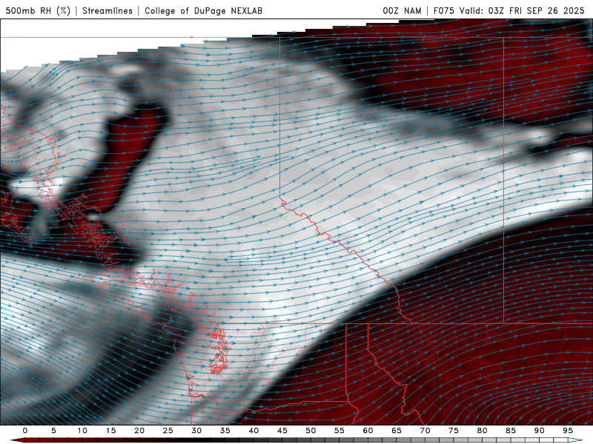Click the '60' colorbar scale label
593x444 pixels.
pos(368,431)
